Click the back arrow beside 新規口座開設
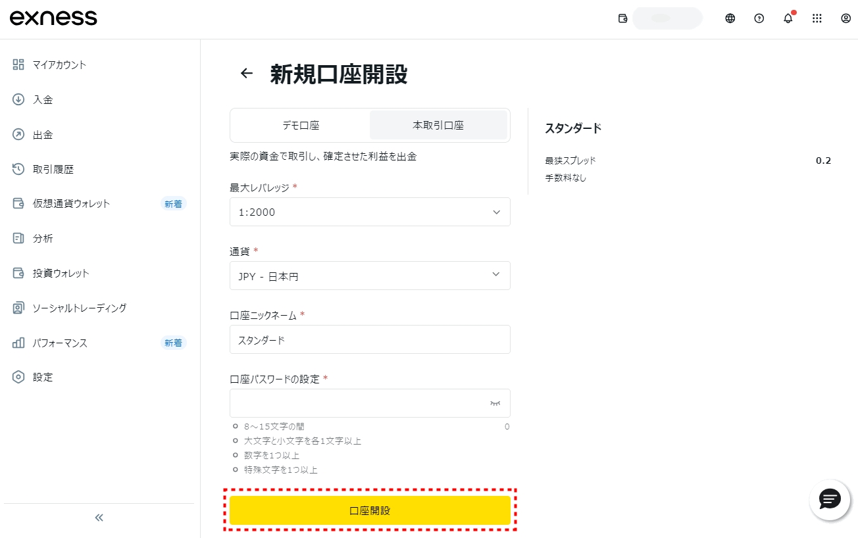This screenshot has width=858, height=538. [247, 73]
